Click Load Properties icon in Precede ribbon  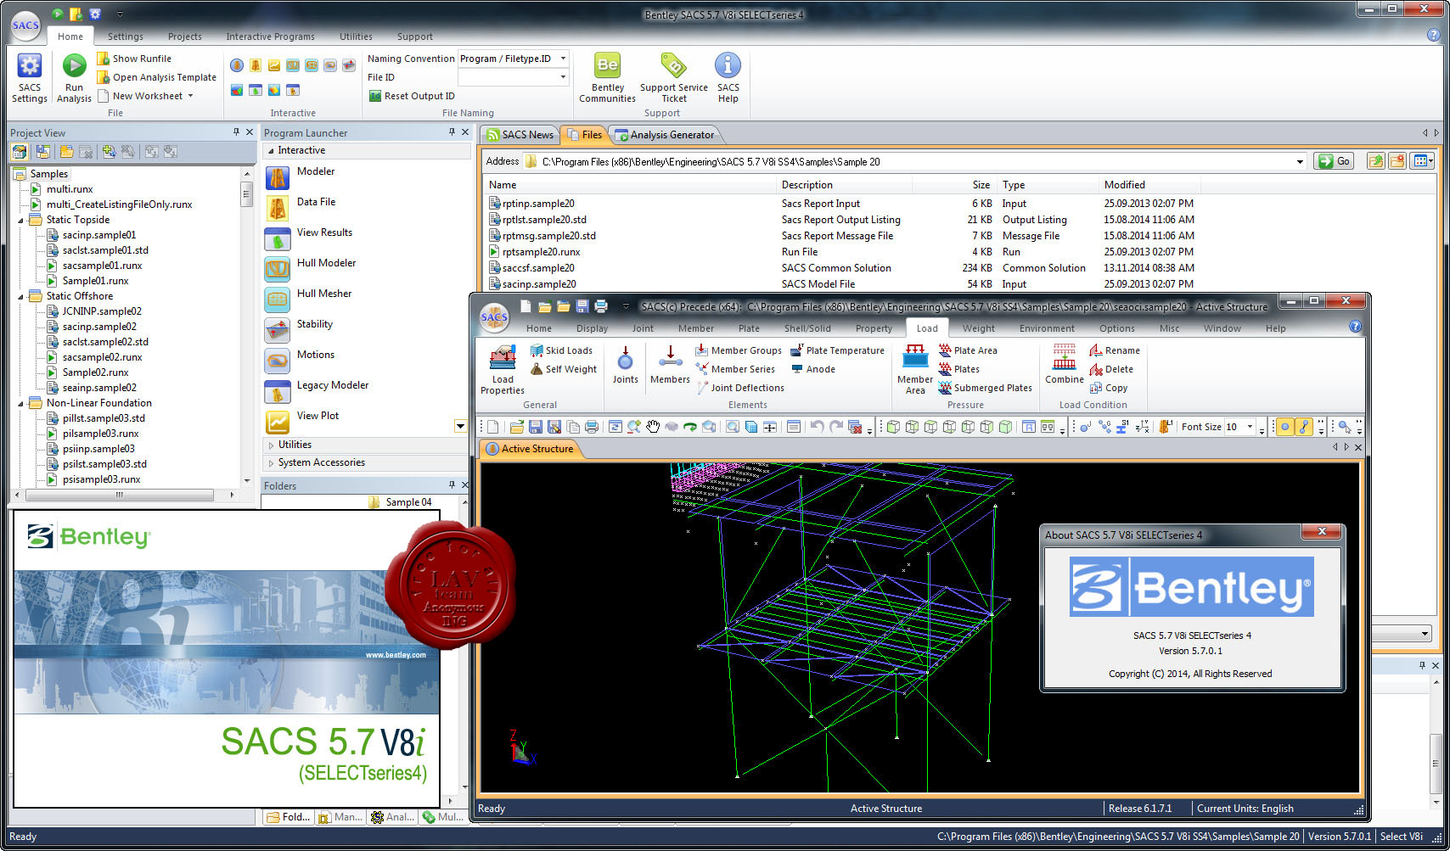click(503, 358)
